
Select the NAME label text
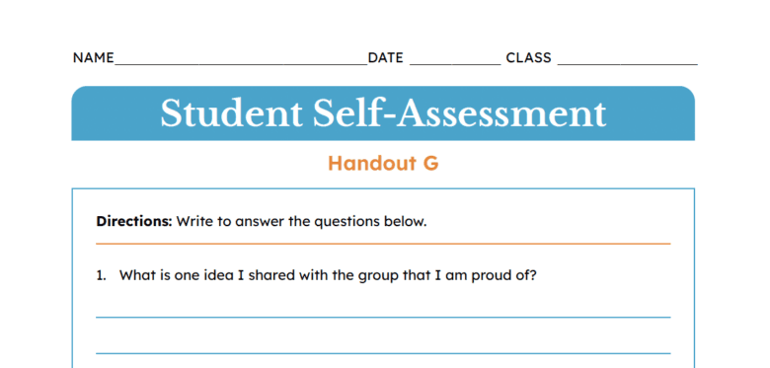[94, 58]
